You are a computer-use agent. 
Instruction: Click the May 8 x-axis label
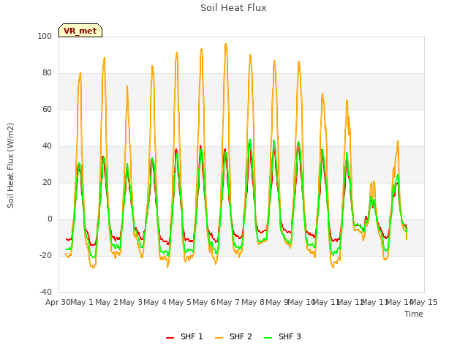pos(253,302)
